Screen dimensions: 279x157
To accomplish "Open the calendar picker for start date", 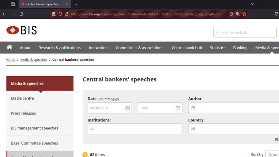I will tap(127, 108).
